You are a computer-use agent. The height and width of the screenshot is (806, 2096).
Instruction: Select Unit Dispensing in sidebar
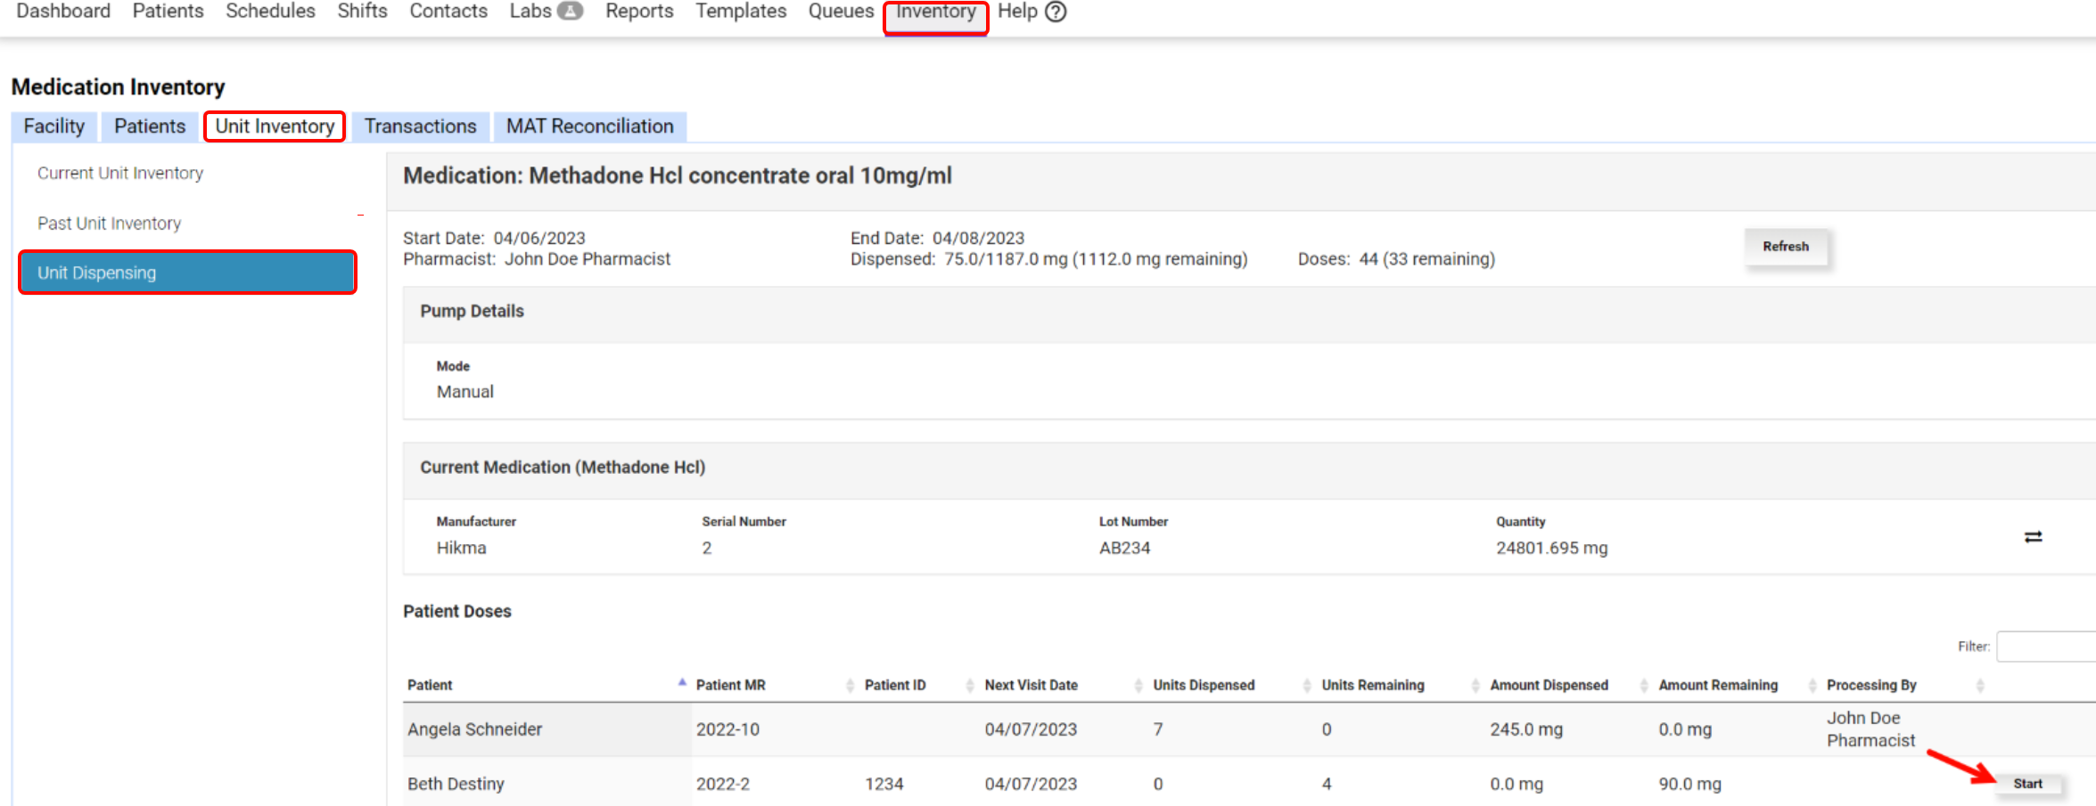pos(187,273)
